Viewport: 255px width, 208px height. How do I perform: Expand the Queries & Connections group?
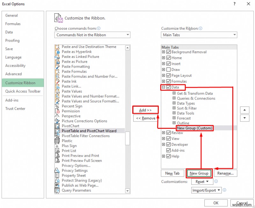174,98
